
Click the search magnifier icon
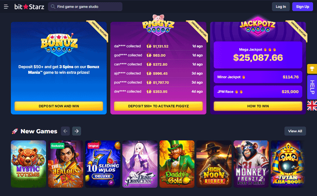(x=53, y=7)
